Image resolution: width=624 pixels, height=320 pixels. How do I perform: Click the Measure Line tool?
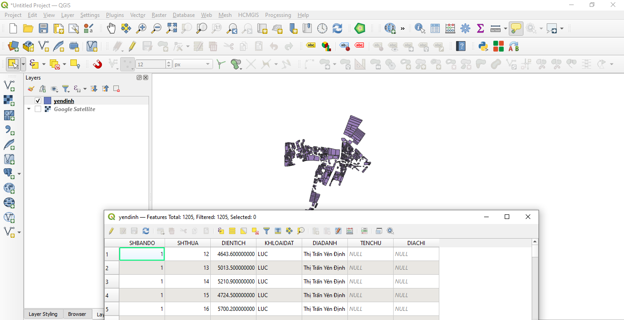point(496,28)
